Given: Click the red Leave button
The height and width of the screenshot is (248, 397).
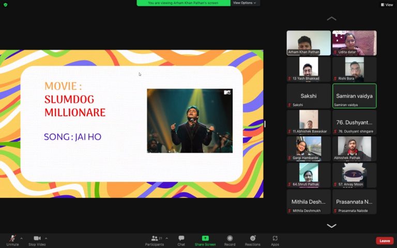Looking at the screenshot, I should pos(385,241).
